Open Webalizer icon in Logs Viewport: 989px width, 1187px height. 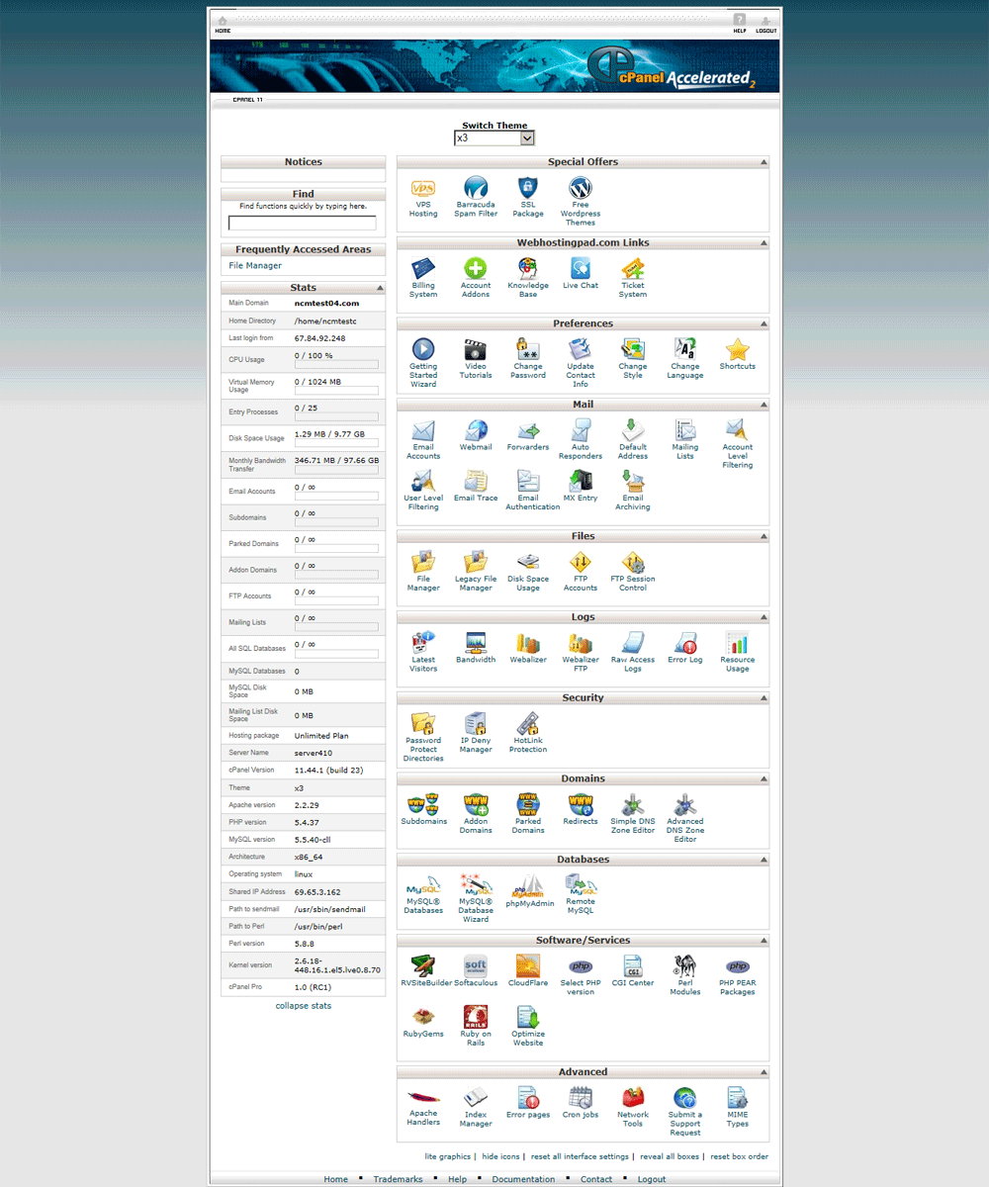point(528,643)
